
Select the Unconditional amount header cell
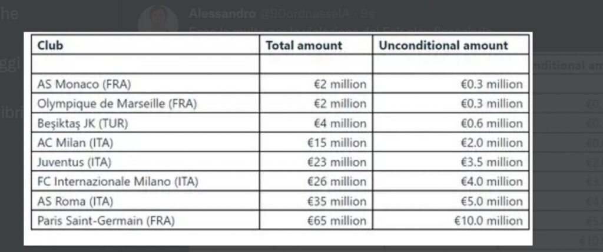(x=443, y=45)
